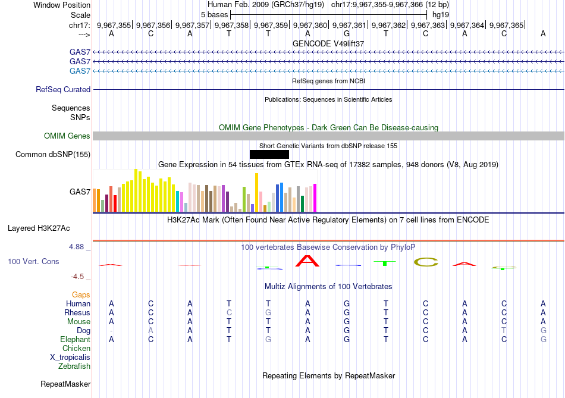The image size is (565, 398).
Task: Click the GTEx Gene Expression track title
Action: (x=328, y=165)
